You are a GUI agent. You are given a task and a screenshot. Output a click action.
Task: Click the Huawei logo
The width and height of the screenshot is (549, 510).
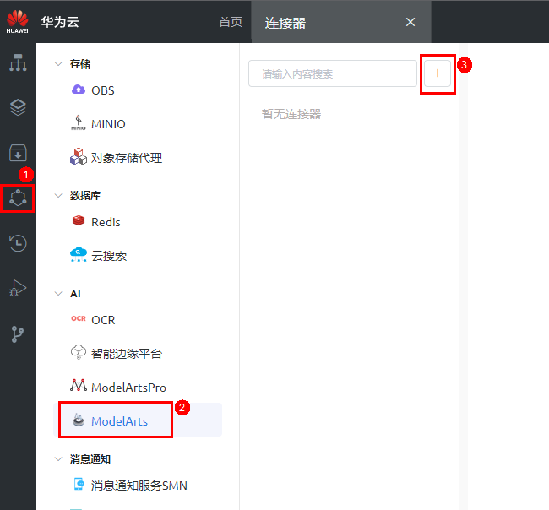[17, 22]
